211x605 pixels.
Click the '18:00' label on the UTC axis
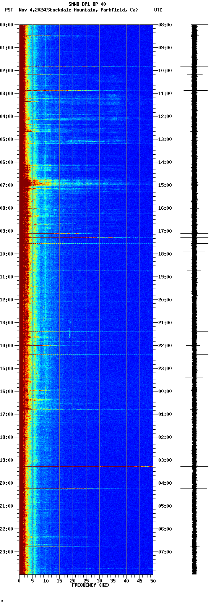click(165, 254)
